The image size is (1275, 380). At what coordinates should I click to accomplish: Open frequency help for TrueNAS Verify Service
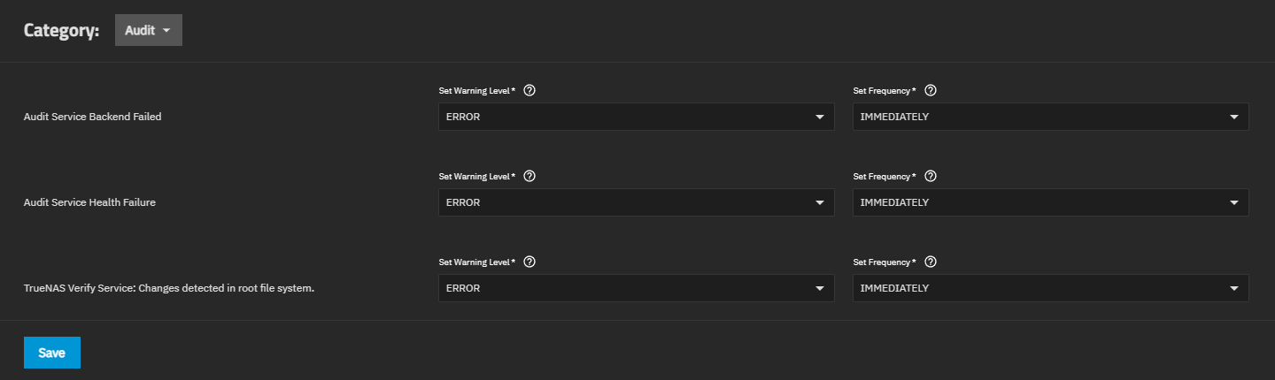(x=930, y=262)
